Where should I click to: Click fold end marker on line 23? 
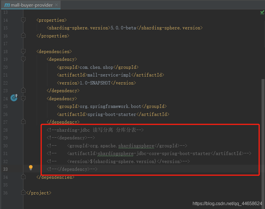pyautogui.click(x=23, y=90)
